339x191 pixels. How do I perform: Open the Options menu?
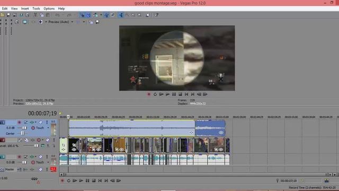49,8
